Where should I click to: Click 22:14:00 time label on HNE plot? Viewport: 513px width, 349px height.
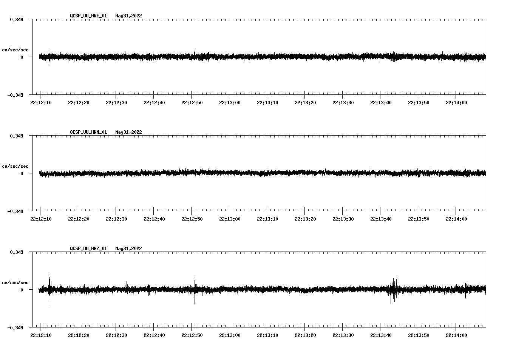point(456,103)
